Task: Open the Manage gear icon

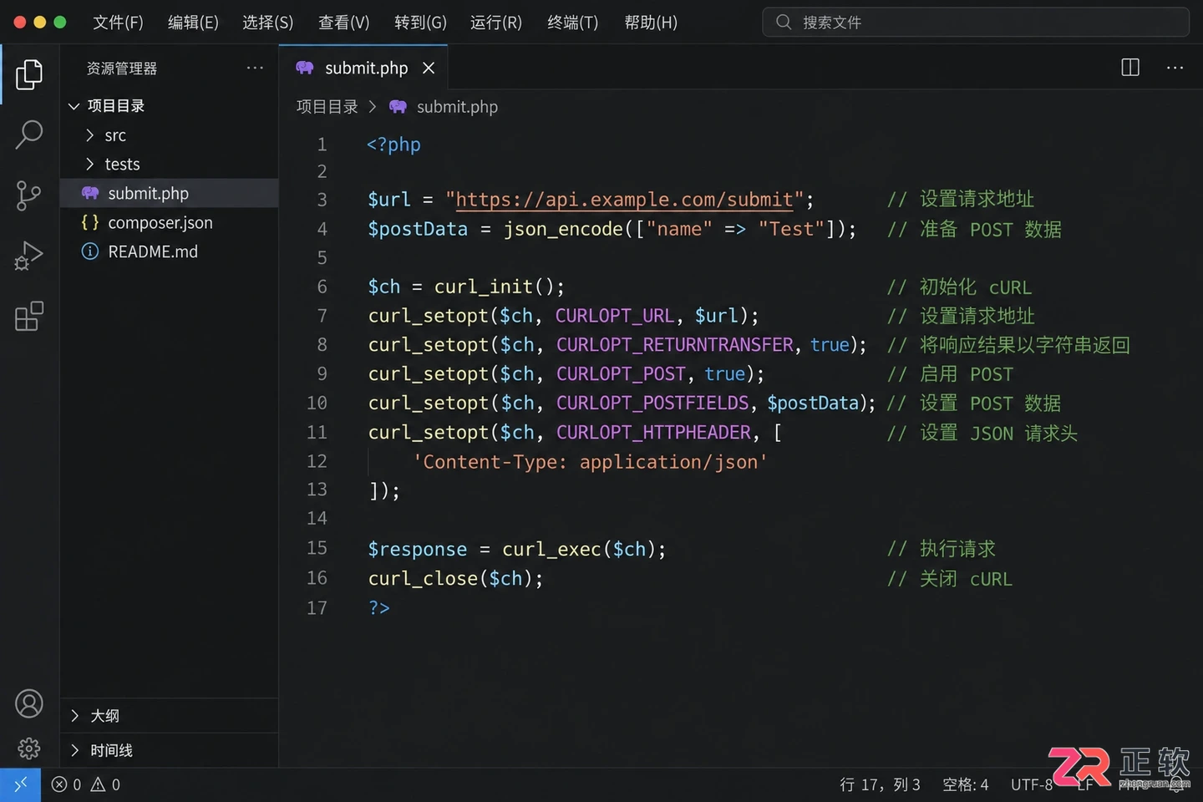Action: point(29,748)
